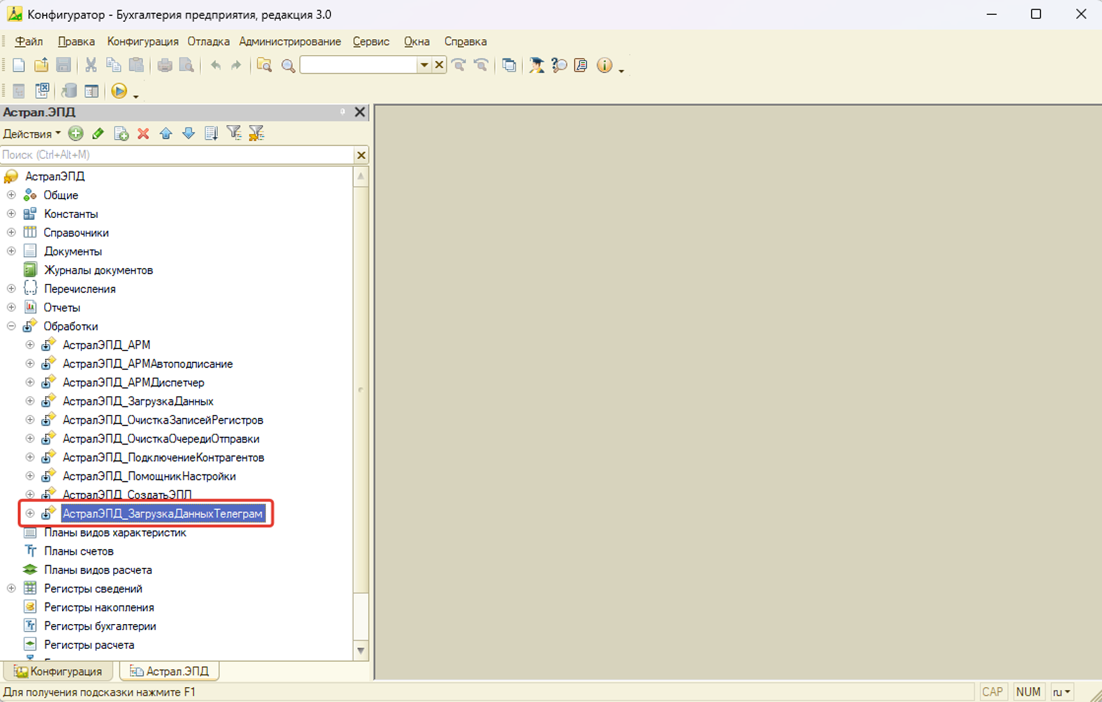
Task: Expand the Документы tree node
Action: tap(11, 251)
